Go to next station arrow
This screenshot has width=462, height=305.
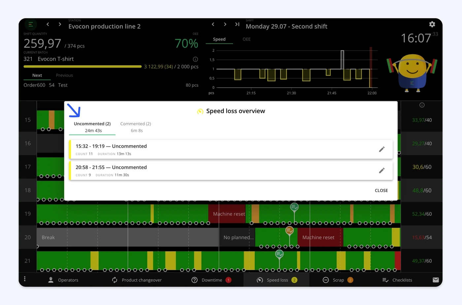click(x=60, y=24)
